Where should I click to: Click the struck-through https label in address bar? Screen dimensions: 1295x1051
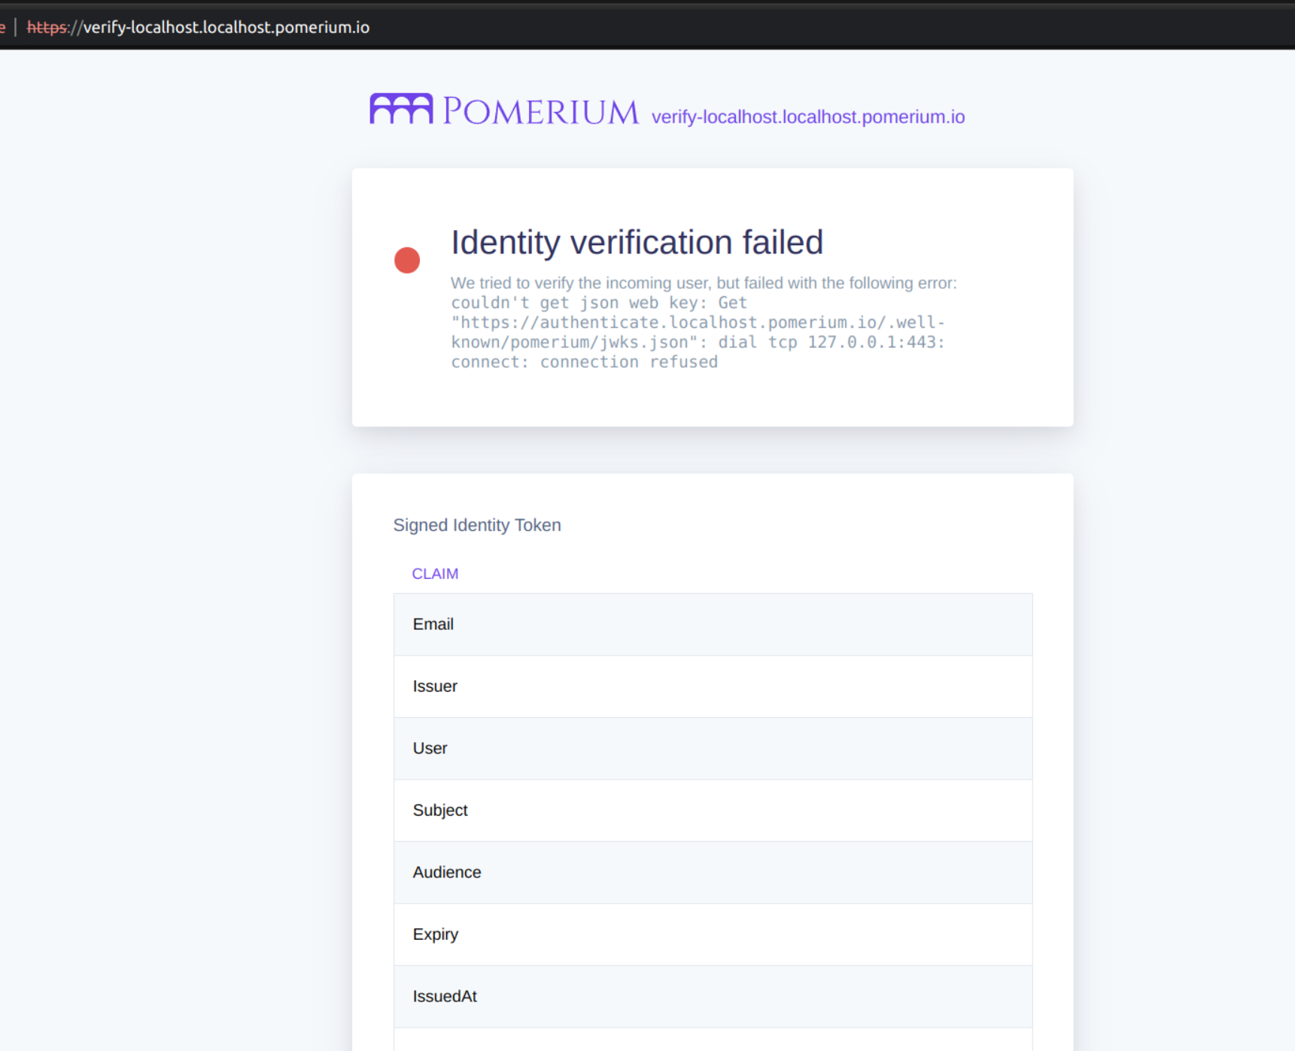(46, 27)
